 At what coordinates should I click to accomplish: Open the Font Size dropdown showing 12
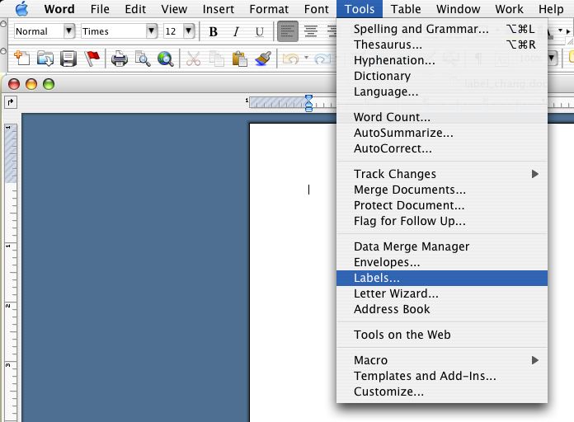click(189, 31)
